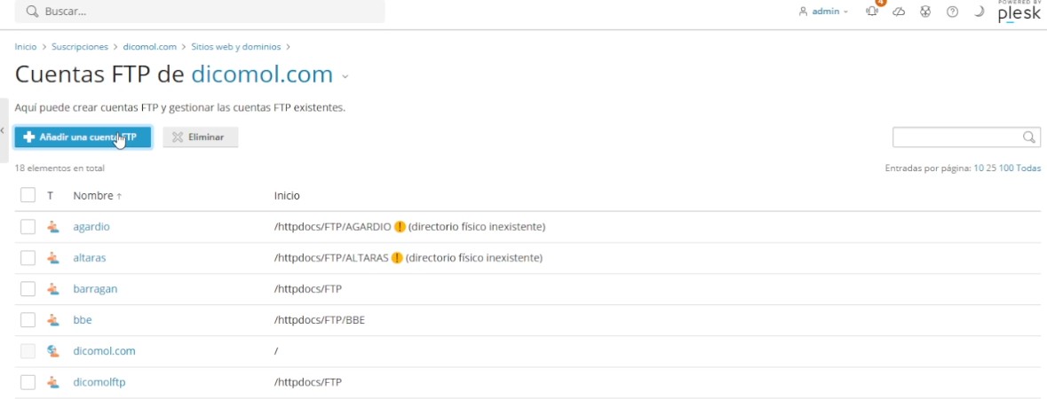The height and width of the screenshot is (399, 1047).
Task: Click the user icon next to agardio
Action: pyautogui.click(x=53, y=227)
